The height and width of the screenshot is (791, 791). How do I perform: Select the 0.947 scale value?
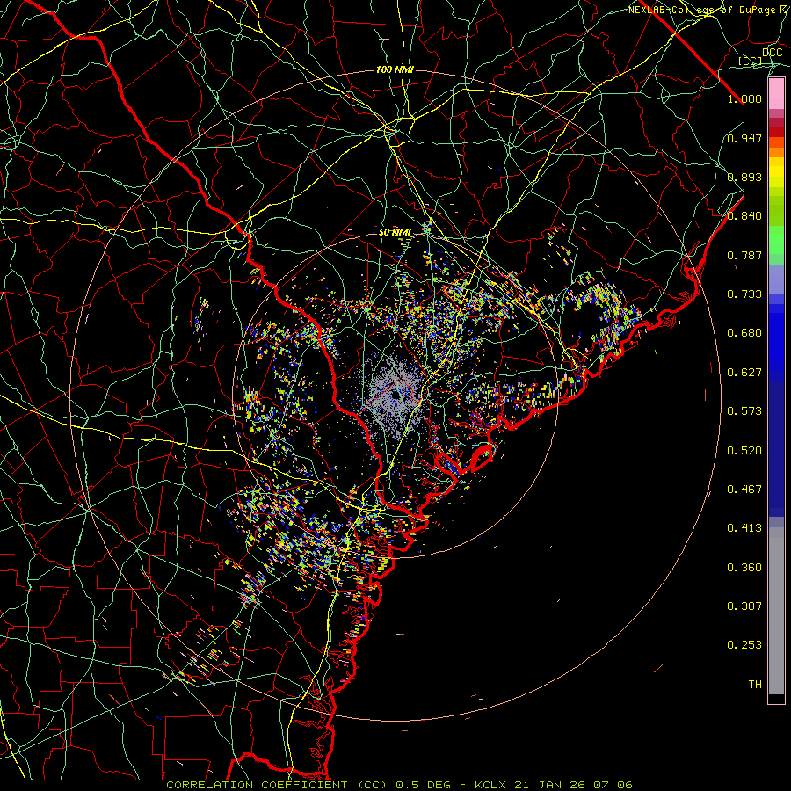[744, 138]
